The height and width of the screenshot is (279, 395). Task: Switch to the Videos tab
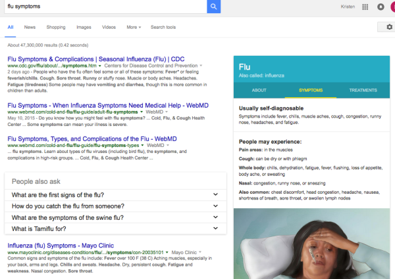(x=109, y=27)
